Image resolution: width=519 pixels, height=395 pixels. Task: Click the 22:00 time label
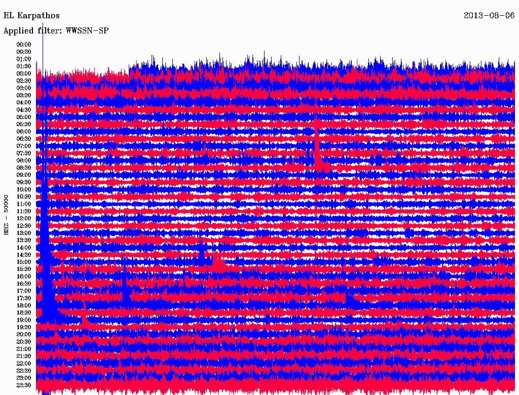(x=24, y=364)
